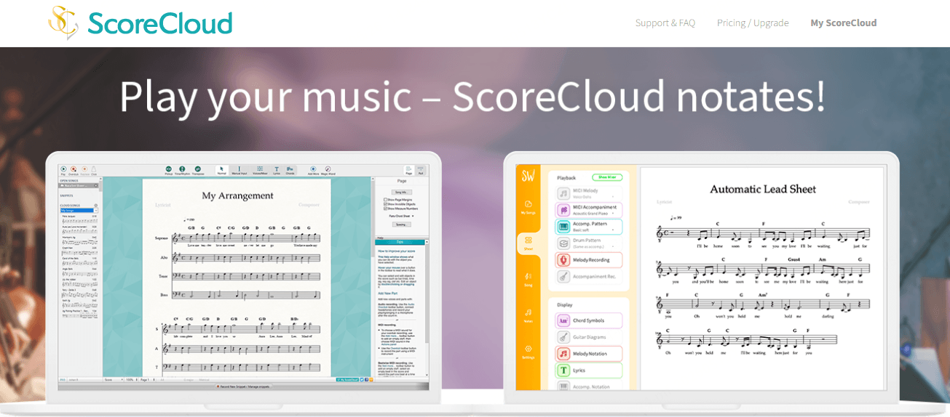The image size is (950, 417).
Task: Open the 100% zoom dropdown
Action: point(131,380)
